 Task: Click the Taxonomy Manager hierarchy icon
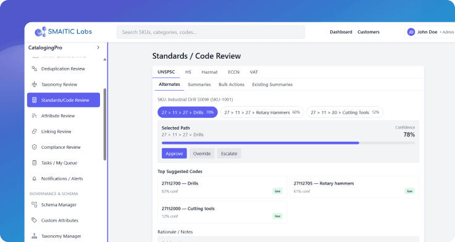coord(34,236)
